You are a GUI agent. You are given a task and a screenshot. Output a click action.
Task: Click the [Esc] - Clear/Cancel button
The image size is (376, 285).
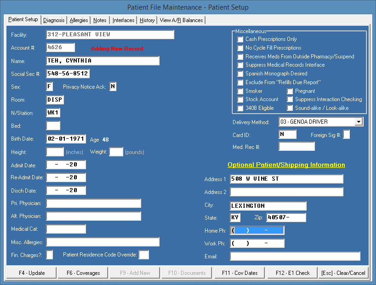(x=344, y=273)
